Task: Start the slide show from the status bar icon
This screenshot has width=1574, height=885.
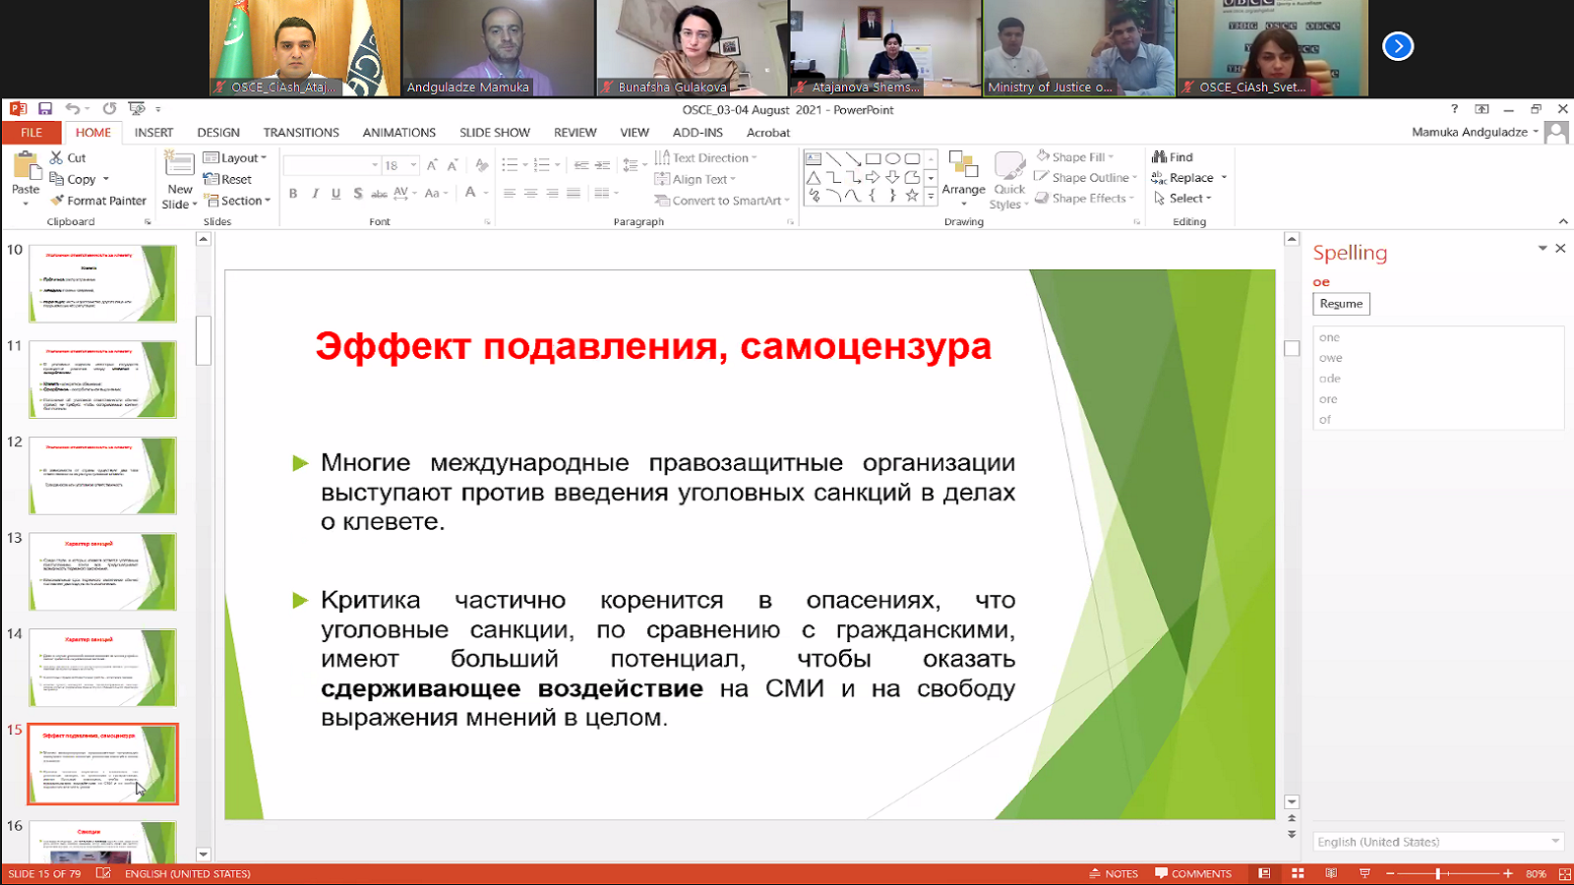Action: [1364, 873]
